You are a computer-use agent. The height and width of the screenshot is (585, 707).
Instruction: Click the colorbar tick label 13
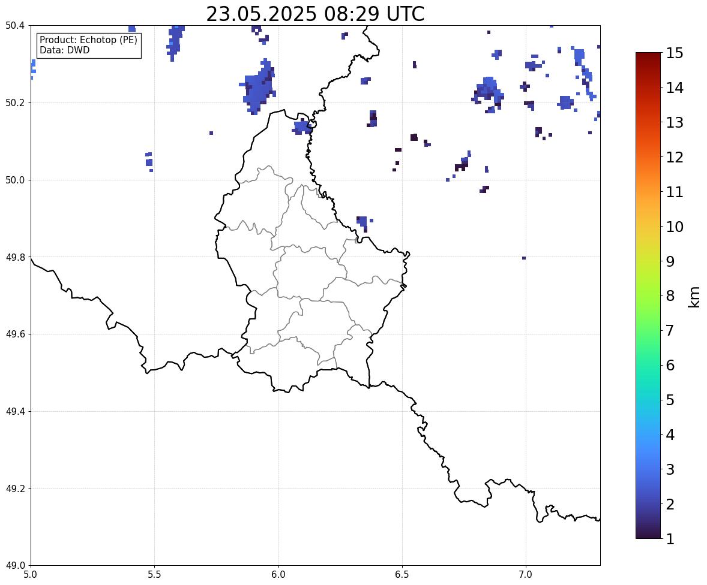[x=675, y=122]
